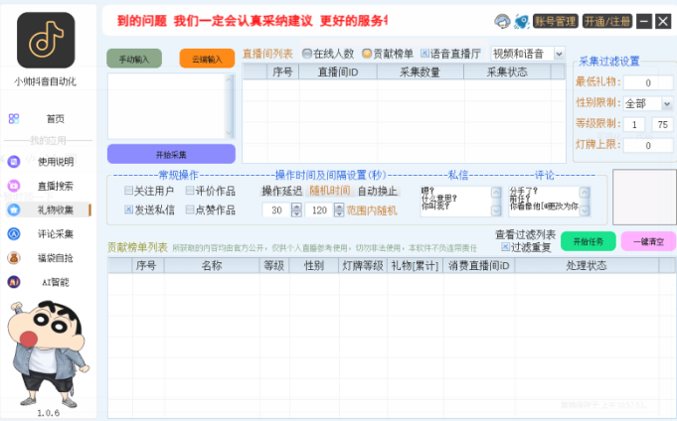Select the 礼物收集 menu item
The width and height of the screenshot is (677, 421).
(56, 210)
